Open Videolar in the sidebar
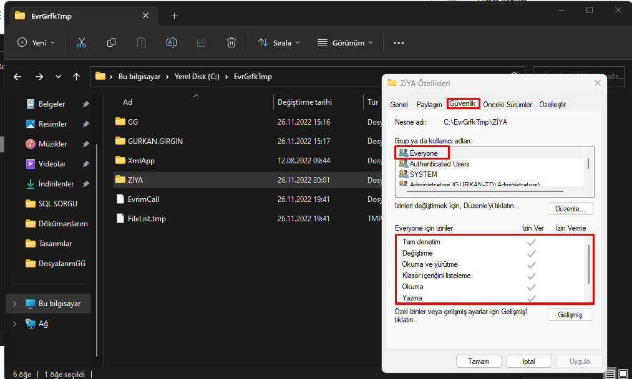This screenshot has width=632, height=379. coord(51,164)
